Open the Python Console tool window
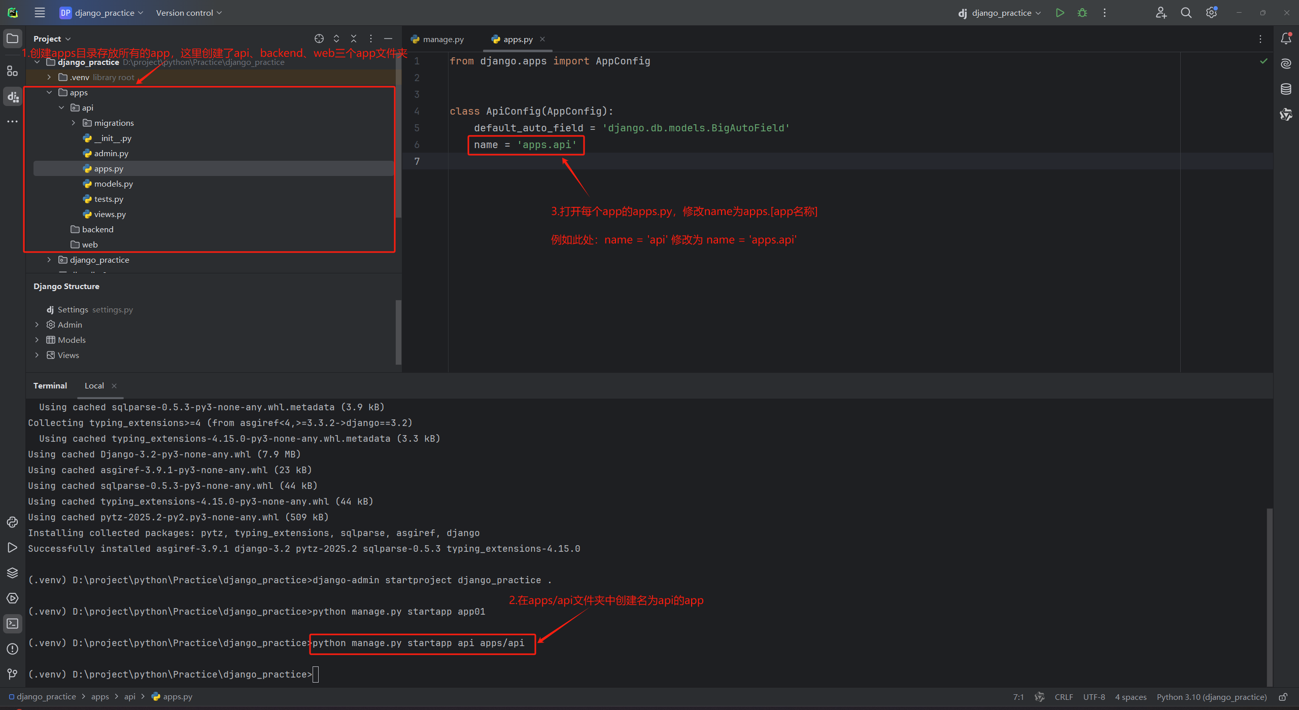 (12, 522)
